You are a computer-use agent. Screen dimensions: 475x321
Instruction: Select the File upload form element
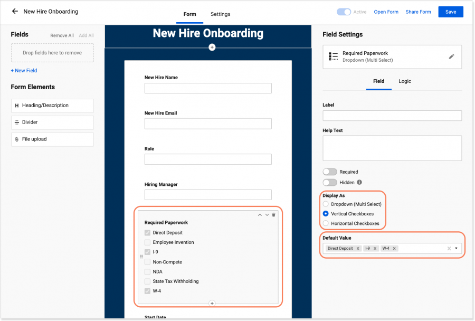click(52, 139)
